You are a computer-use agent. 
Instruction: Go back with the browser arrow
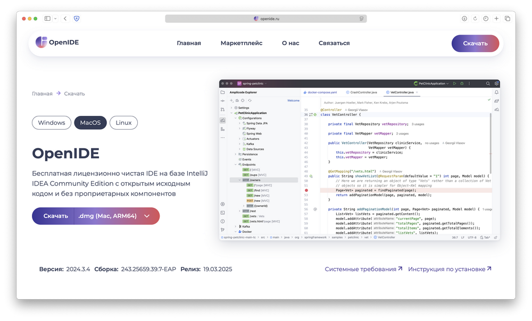65,19
